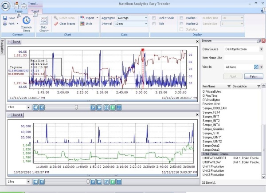Fast forward the upper trend
266x193 pixels.
pyautogui.click(x=99, y=107)
